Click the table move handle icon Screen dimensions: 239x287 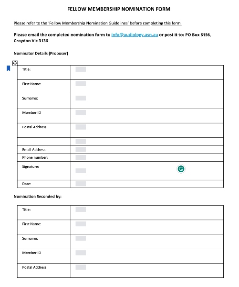(15, 63)
